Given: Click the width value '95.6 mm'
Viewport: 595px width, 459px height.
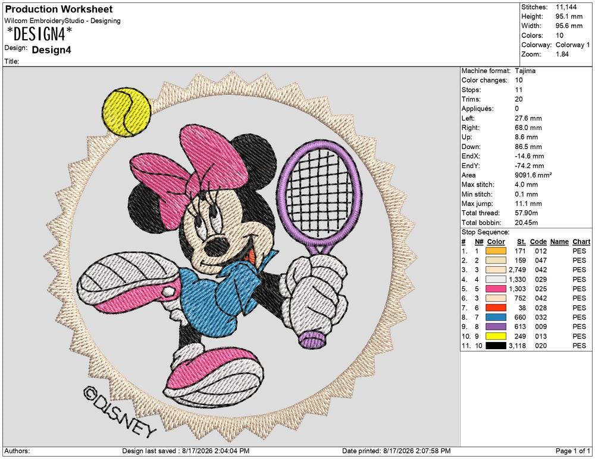Looking at the screenshot, I should pos(569,26).
